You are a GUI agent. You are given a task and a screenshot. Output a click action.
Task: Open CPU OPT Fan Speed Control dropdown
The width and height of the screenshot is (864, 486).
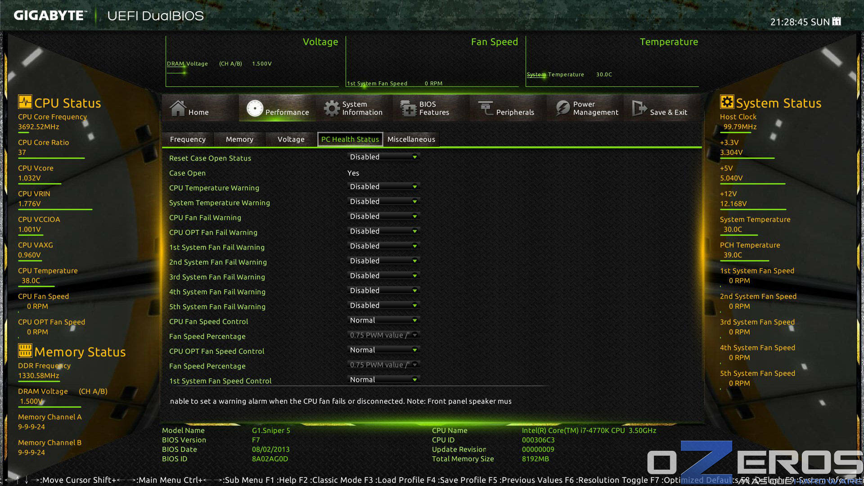[383, 350]
